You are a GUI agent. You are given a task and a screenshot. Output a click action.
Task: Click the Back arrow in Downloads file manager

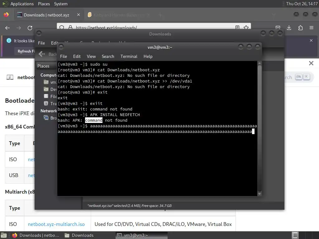point(42,54)
